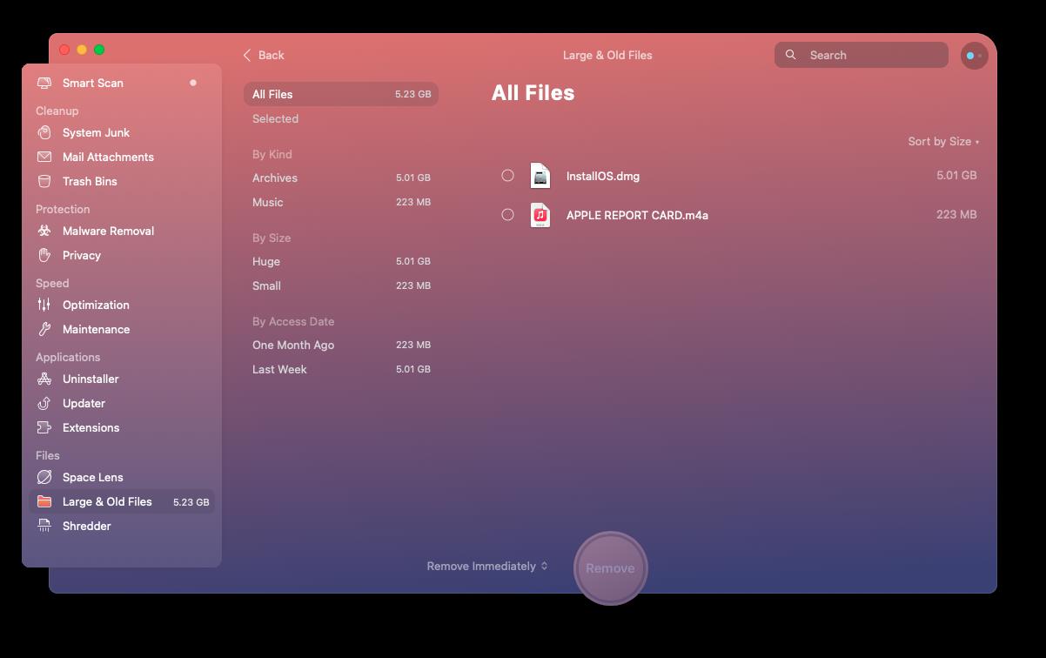Click the InstallOS.dmg disk image icon
This screenshot has width=1046, height=658.
pyautogui.click(x=540, y=176)
